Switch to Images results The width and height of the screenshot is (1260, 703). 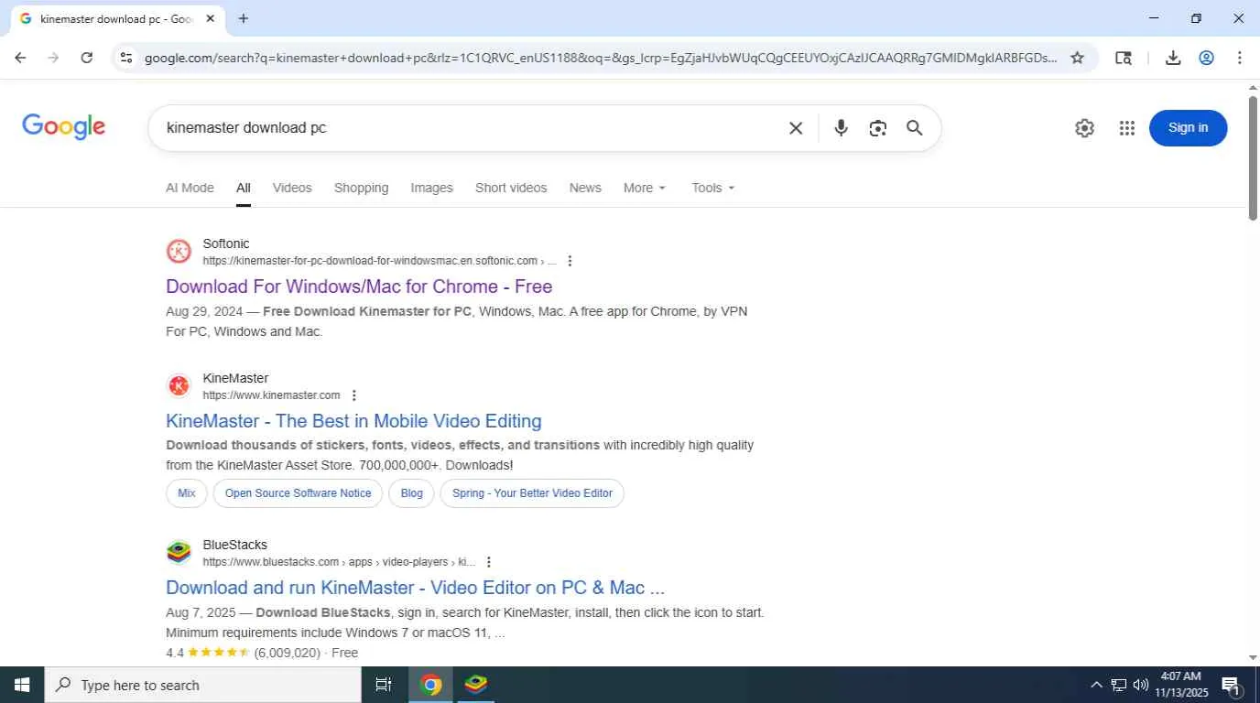tap(431, 188)
